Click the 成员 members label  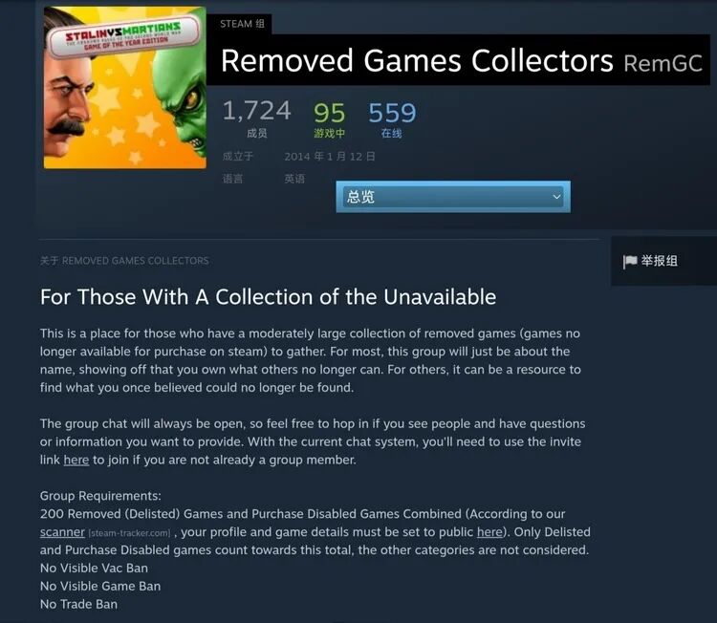coord(256,134)
